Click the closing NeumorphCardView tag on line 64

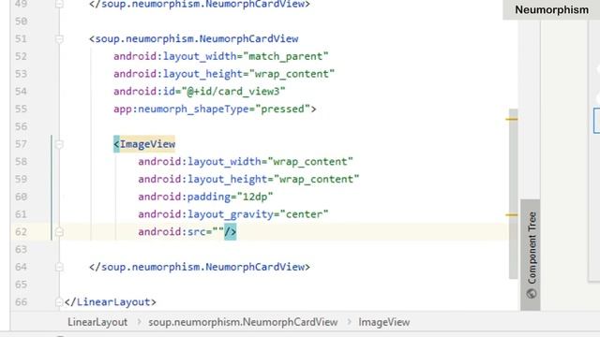(200, 267)
